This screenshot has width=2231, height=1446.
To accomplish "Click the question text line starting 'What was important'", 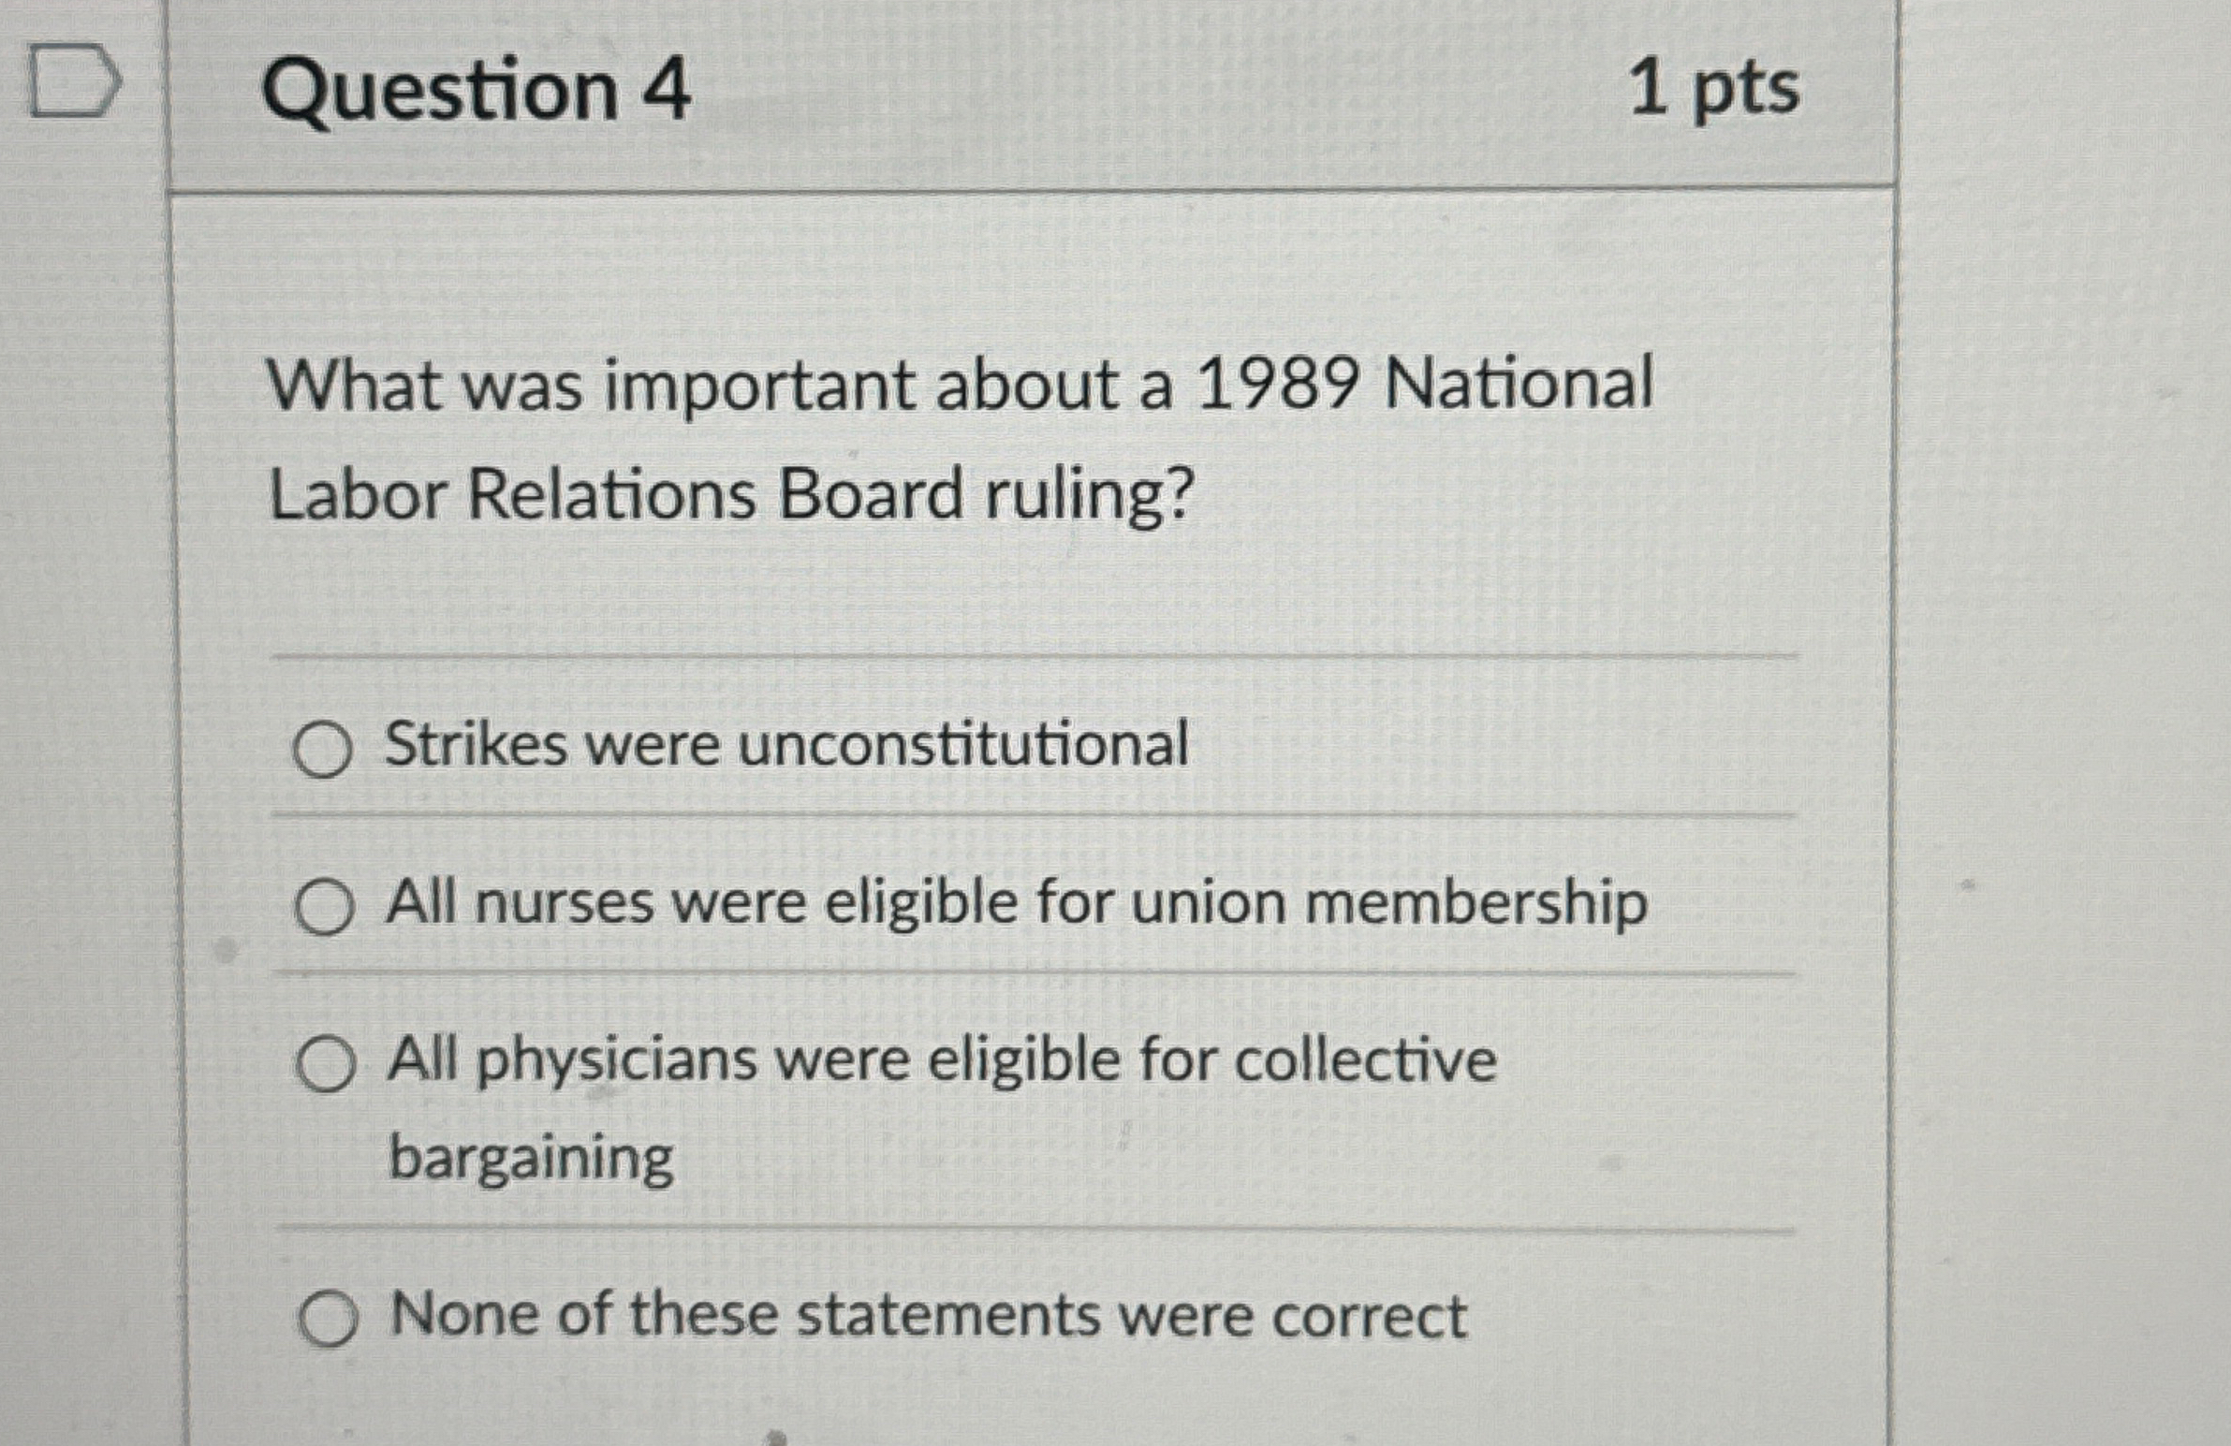I will 959,387.
